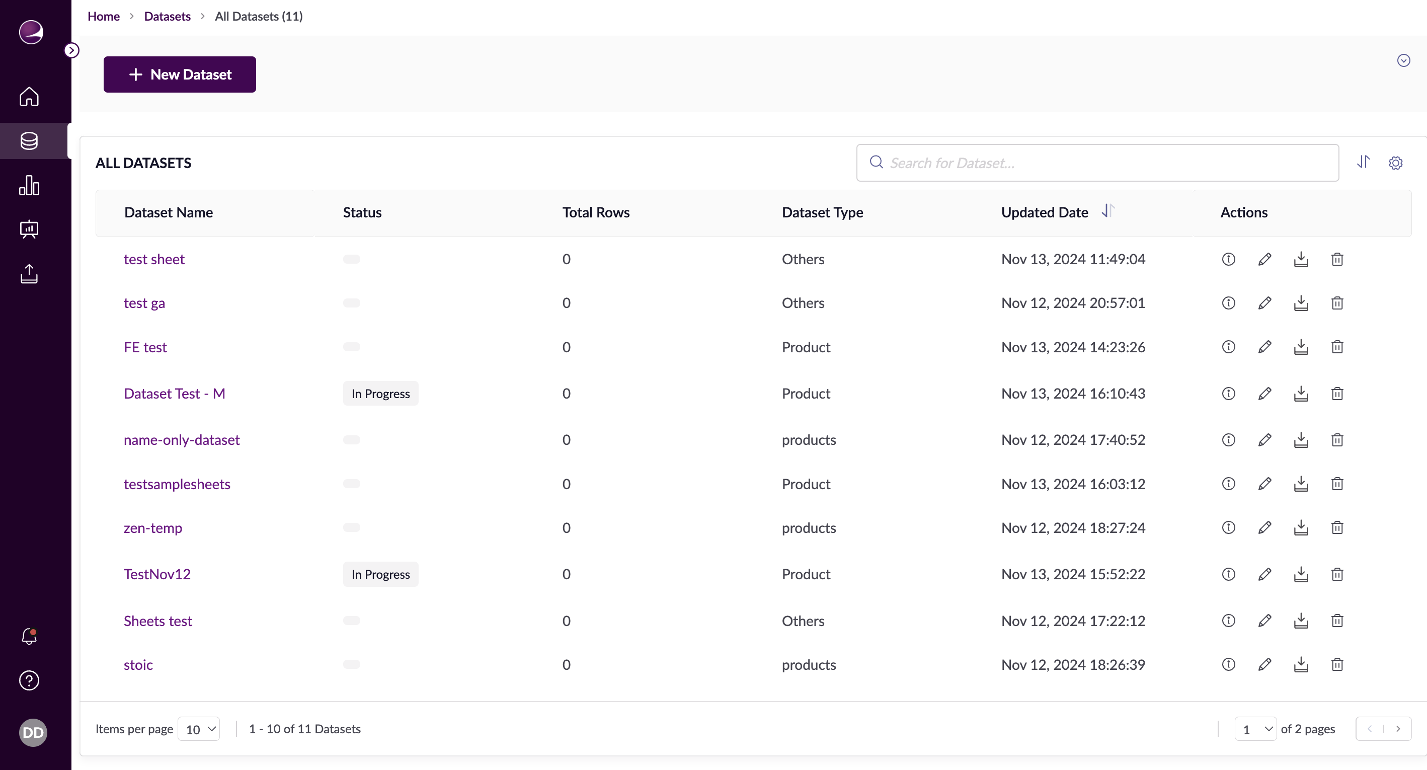Toggle sort on Updated Date column
Viewport: 1427px width, 770px height.
1107,211
